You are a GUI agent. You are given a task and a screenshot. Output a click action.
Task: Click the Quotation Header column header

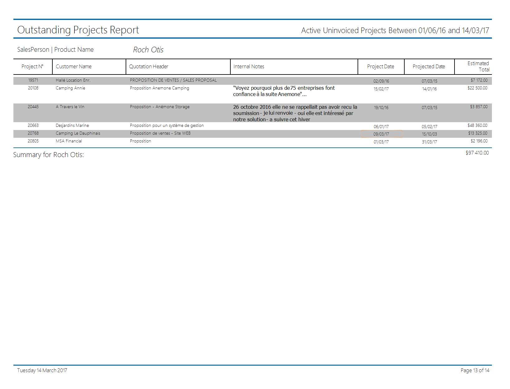point(149,67)
